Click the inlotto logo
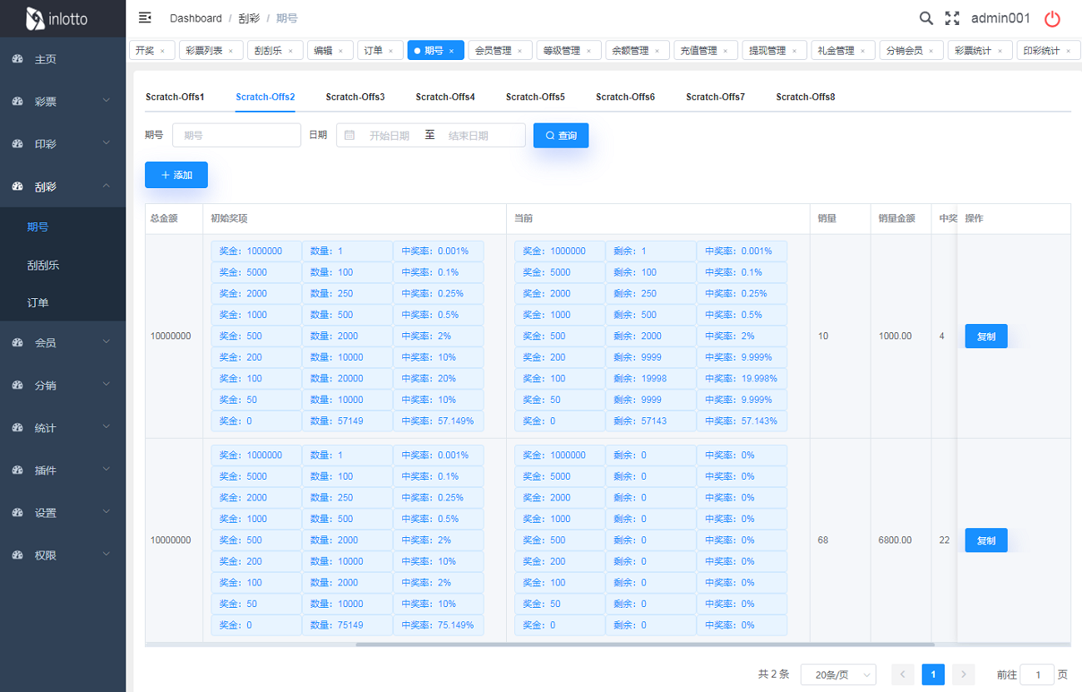This screenshot has height=692, width=1082. point(57,18)
